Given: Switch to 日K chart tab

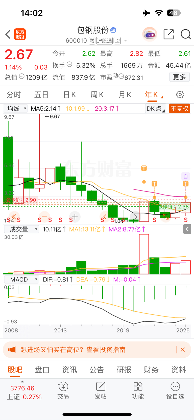Looking at the screenshot, I should (x=69, y=95).
